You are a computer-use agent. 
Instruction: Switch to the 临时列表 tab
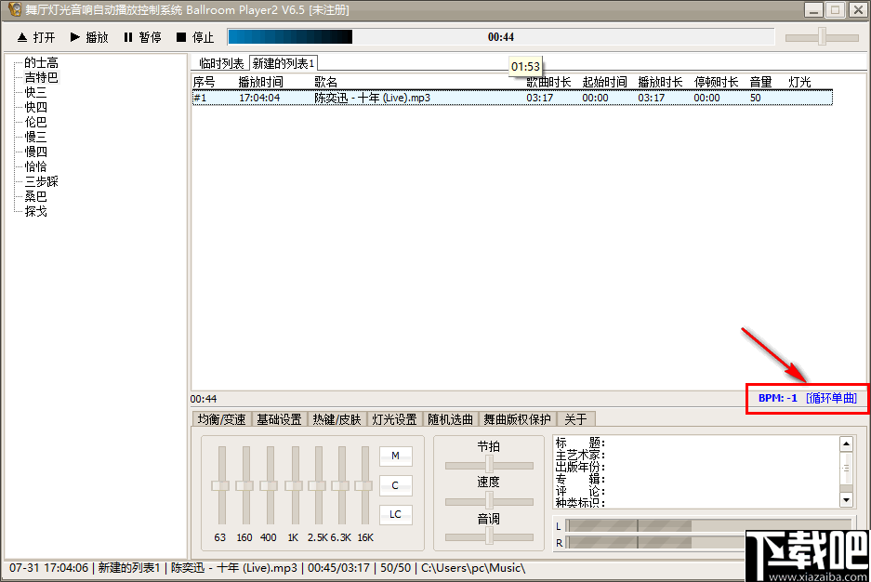pos(221,63)
